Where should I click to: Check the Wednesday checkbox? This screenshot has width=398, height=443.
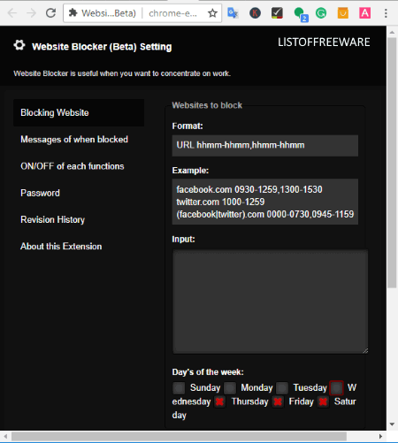[336, 388]
